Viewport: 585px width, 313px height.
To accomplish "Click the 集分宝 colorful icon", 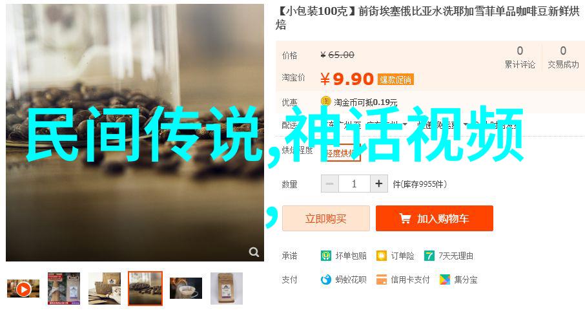I will pyautogui.click(x=444, y=280).
